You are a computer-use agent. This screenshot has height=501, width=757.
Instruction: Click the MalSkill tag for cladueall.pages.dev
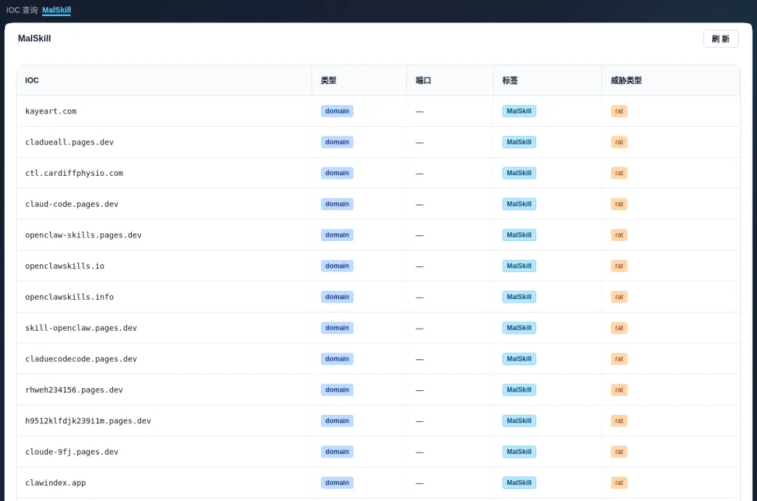click(x=519, y=142)
